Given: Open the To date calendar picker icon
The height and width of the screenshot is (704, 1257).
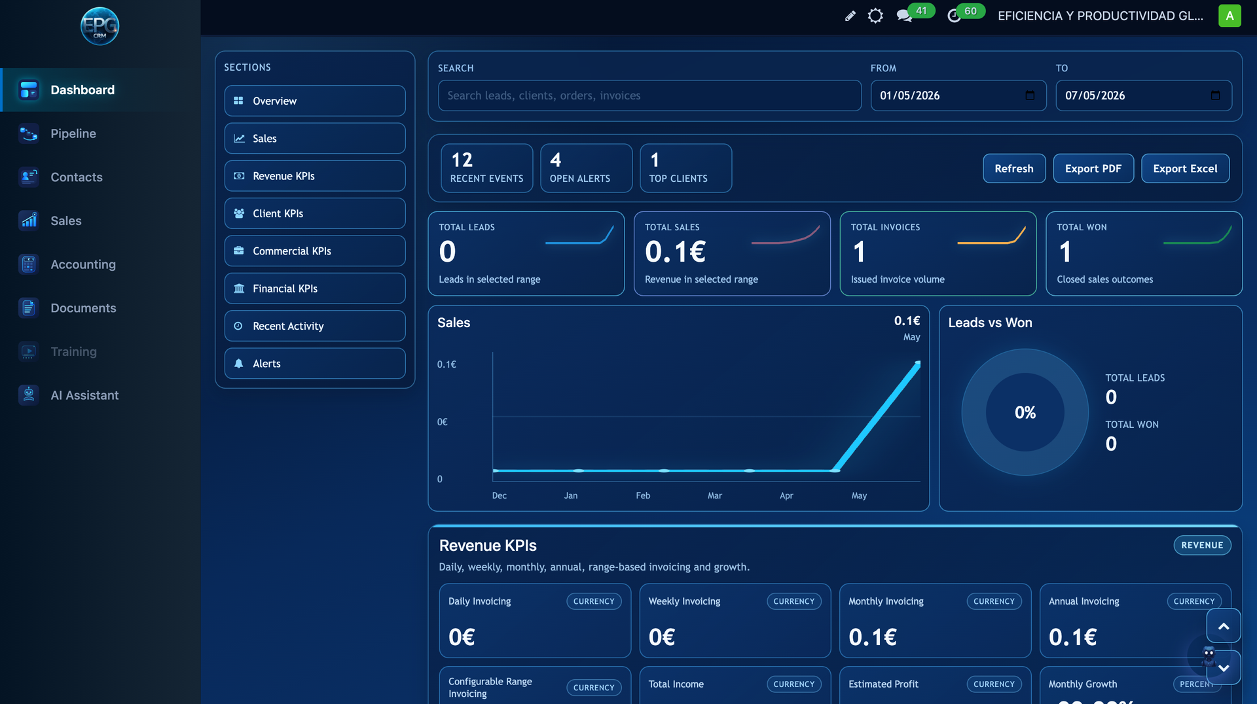Looking at the screenshot, I should 1215,96.
